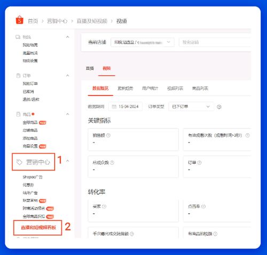Click the 销售额 metric card
This screenshot has width=267, height=255.
click(133, 140)
